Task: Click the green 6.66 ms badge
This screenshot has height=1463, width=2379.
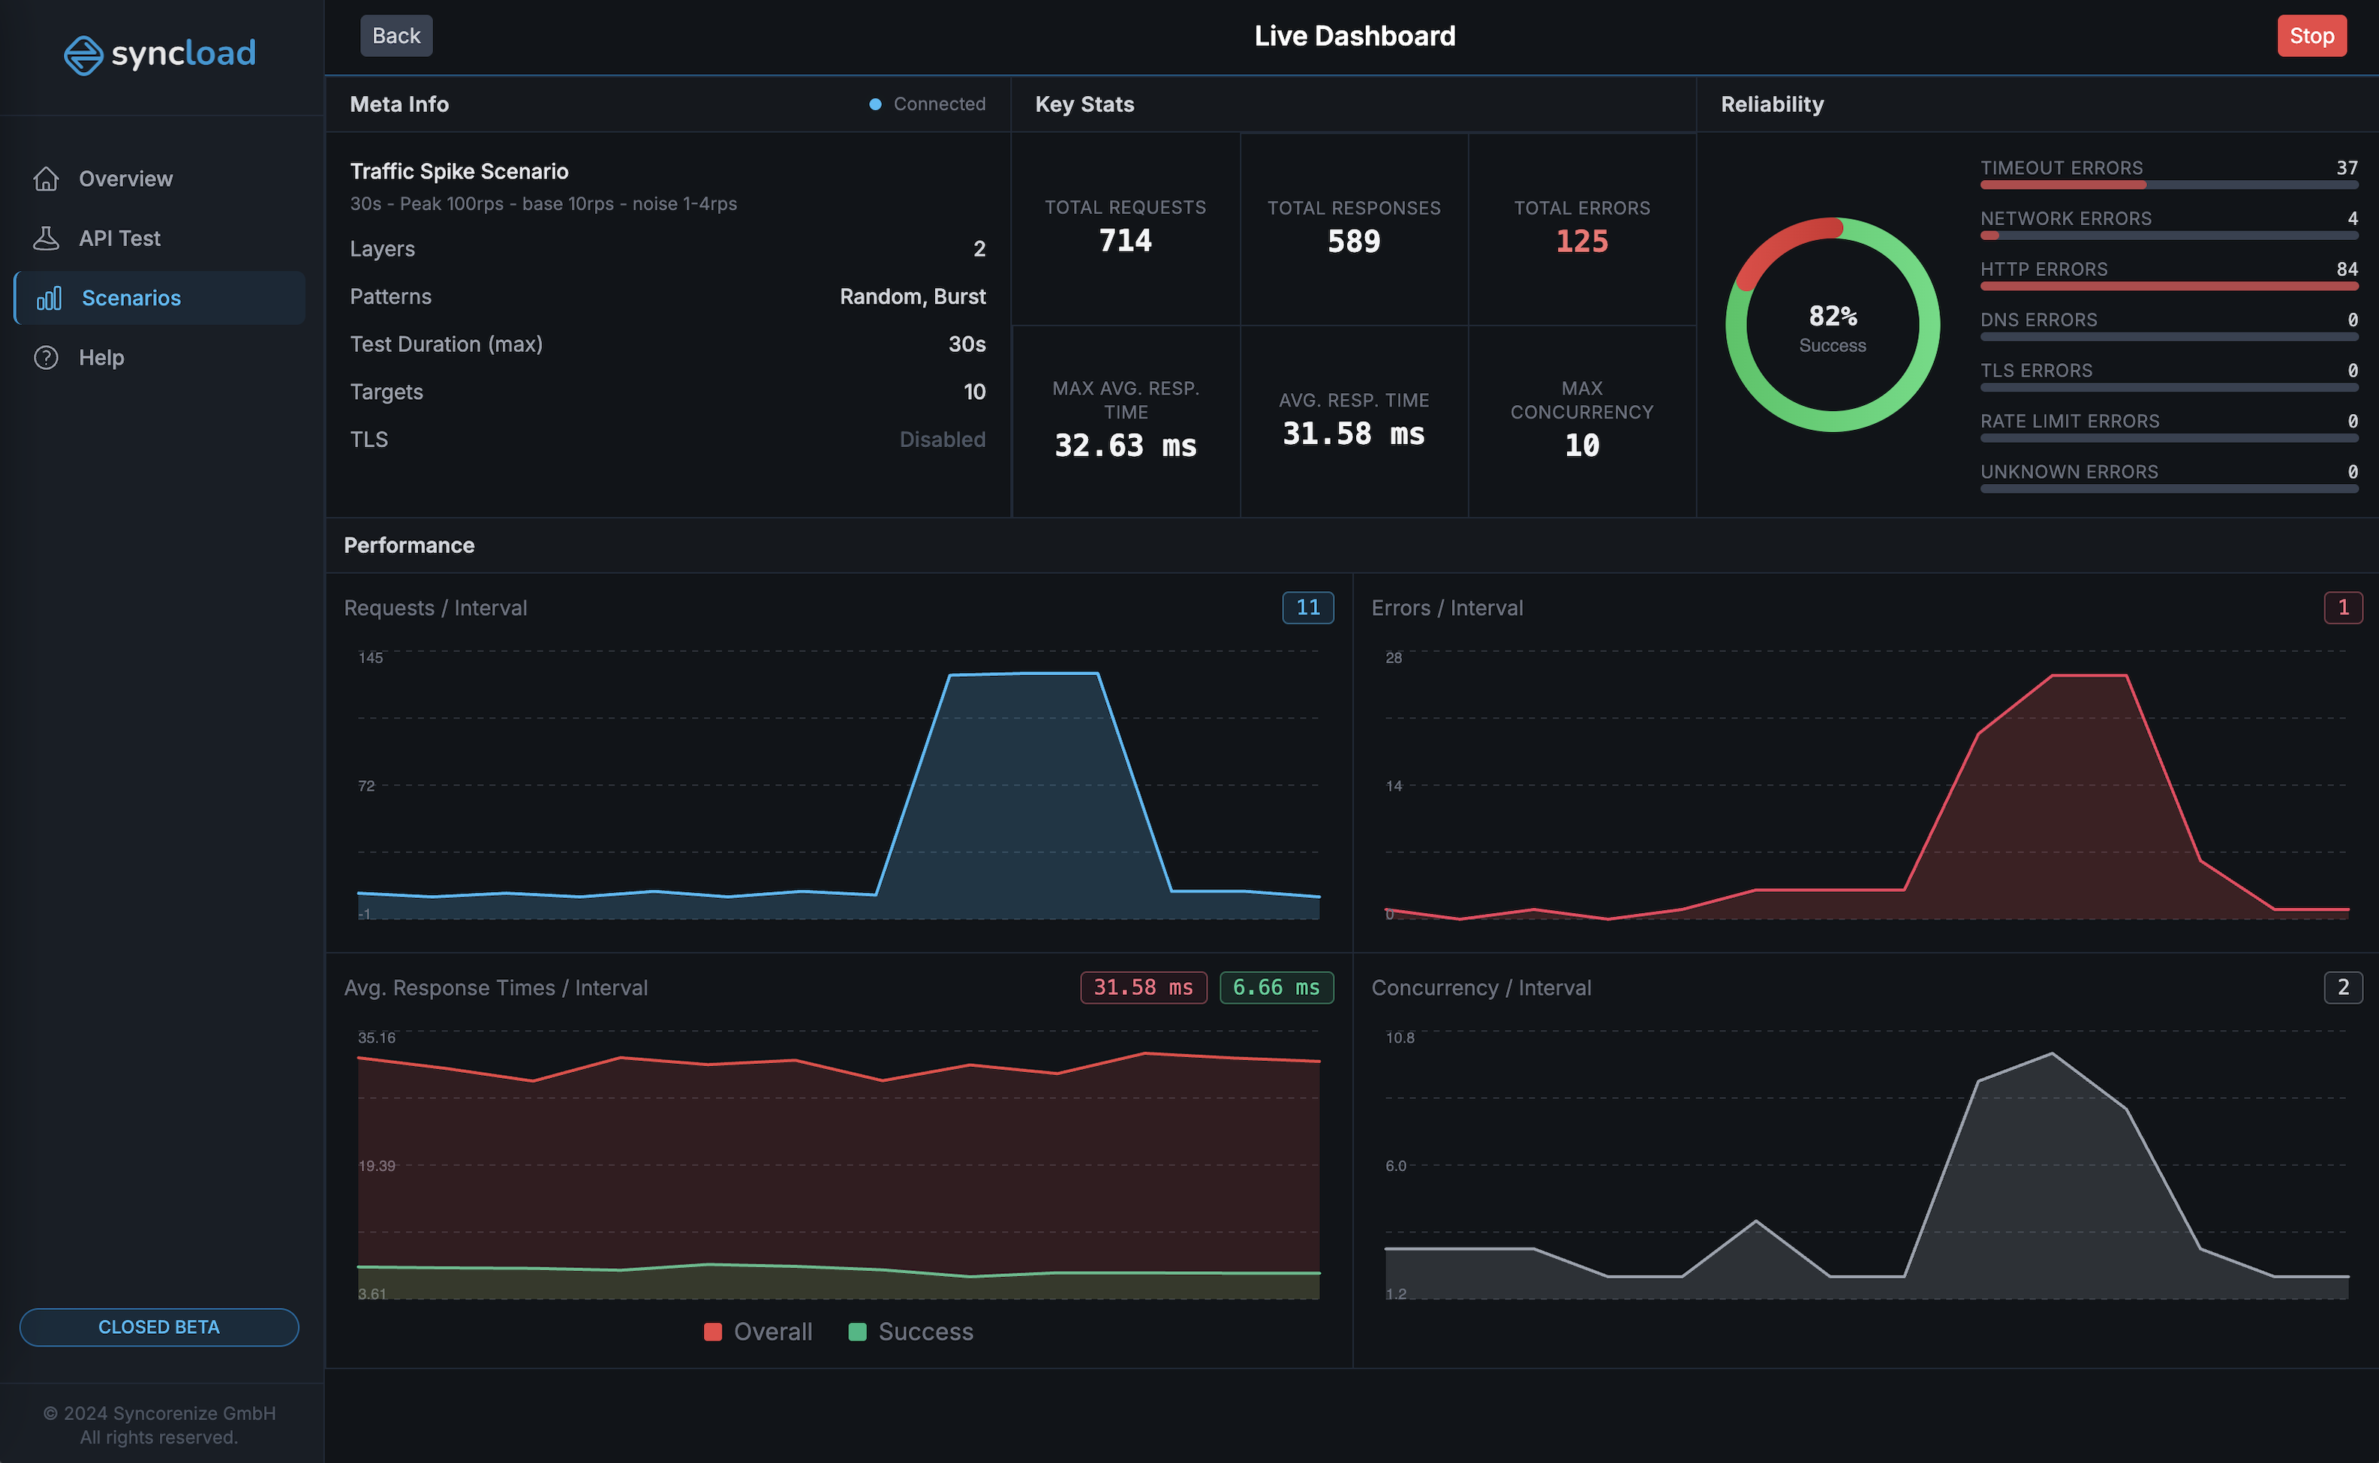Action: 1276,987
